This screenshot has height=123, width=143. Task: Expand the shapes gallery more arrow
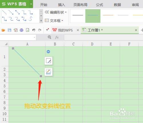point(41,20)
